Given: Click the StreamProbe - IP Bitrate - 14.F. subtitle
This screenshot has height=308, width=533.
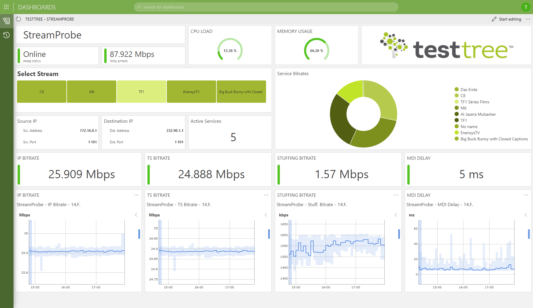Looking at the screenshot, I should point(48,205).
